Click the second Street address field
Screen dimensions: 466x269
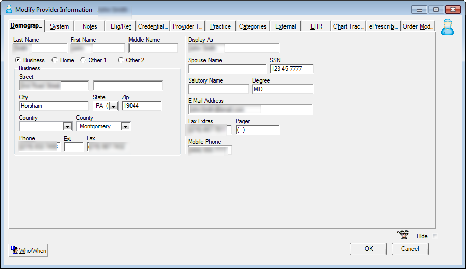(x=128, y=86)
